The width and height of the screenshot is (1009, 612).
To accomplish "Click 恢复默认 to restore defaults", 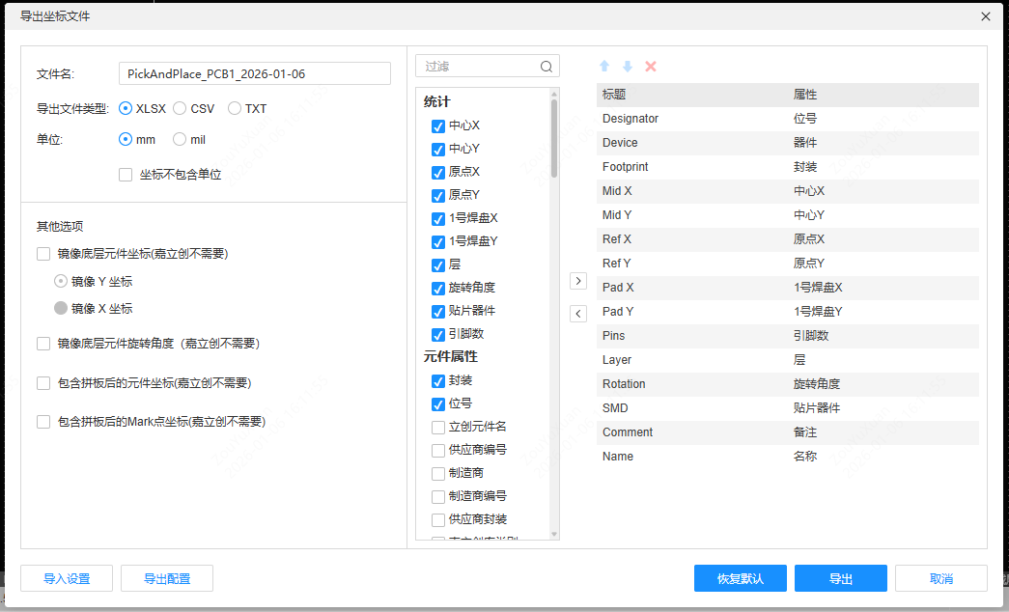I will point(741,578).
